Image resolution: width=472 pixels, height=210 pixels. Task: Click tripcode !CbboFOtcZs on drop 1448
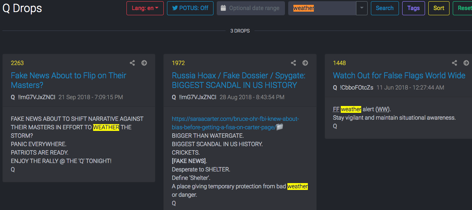click(356, 88)
